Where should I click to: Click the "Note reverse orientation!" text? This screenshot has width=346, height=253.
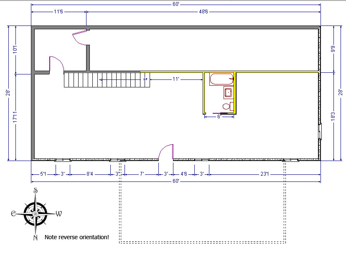coord(77,237)
